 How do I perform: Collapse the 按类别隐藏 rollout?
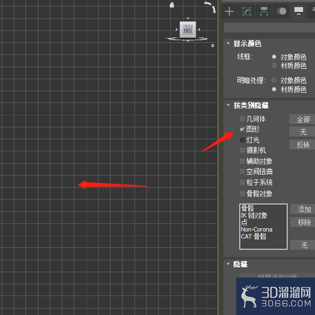(228, 105)
